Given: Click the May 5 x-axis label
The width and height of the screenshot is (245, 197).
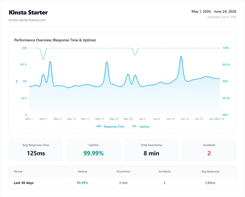Looking at the screenshot, I should tap(43, 119).
